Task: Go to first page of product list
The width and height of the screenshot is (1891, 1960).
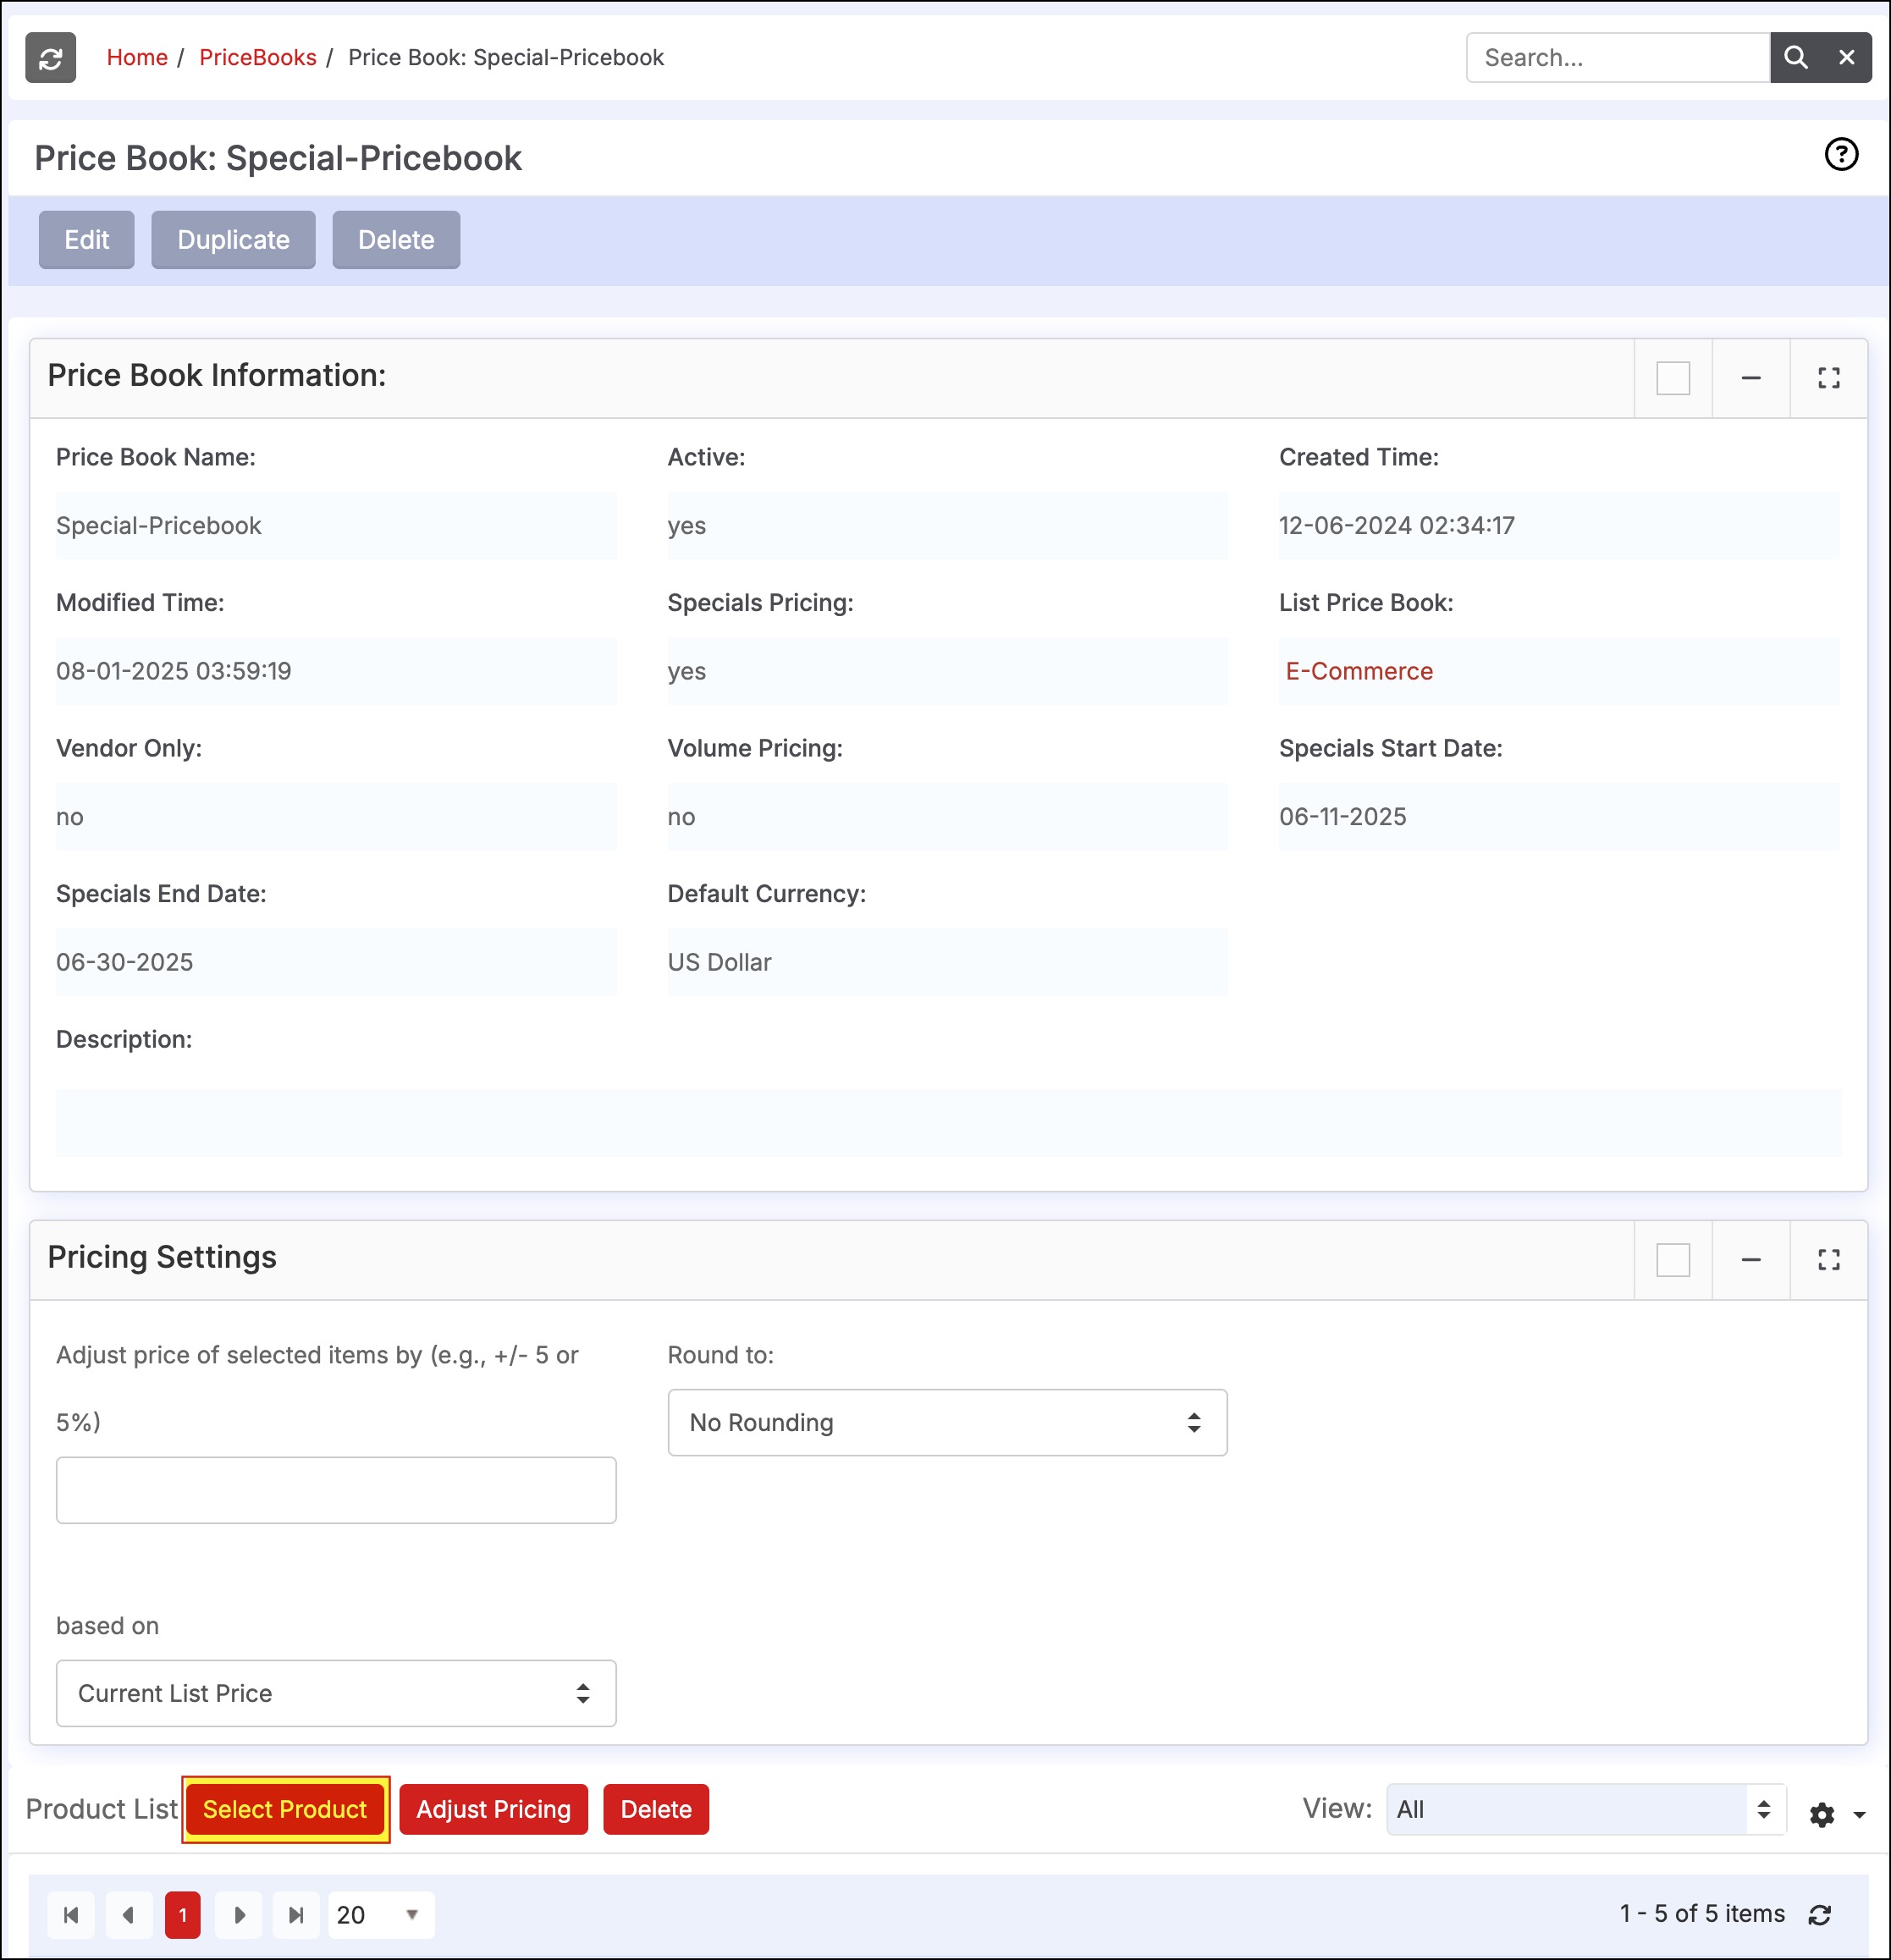Action: [x=71, y=1915]
